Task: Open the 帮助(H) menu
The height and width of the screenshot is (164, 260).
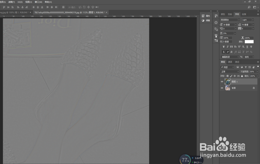Action: coord(48,2)
